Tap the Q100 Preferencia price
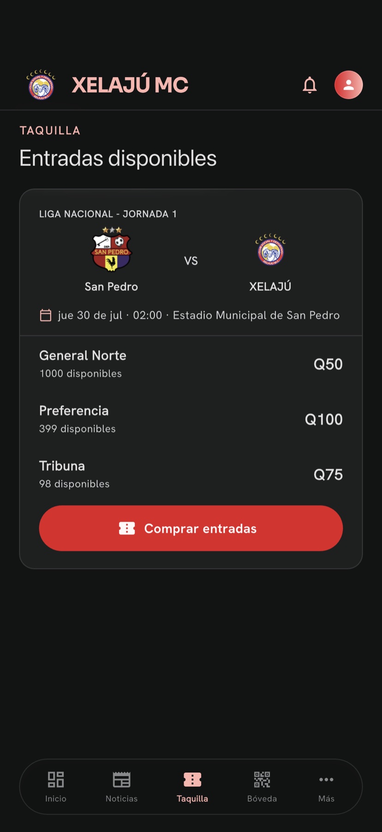382x832 pixels. 324,419
